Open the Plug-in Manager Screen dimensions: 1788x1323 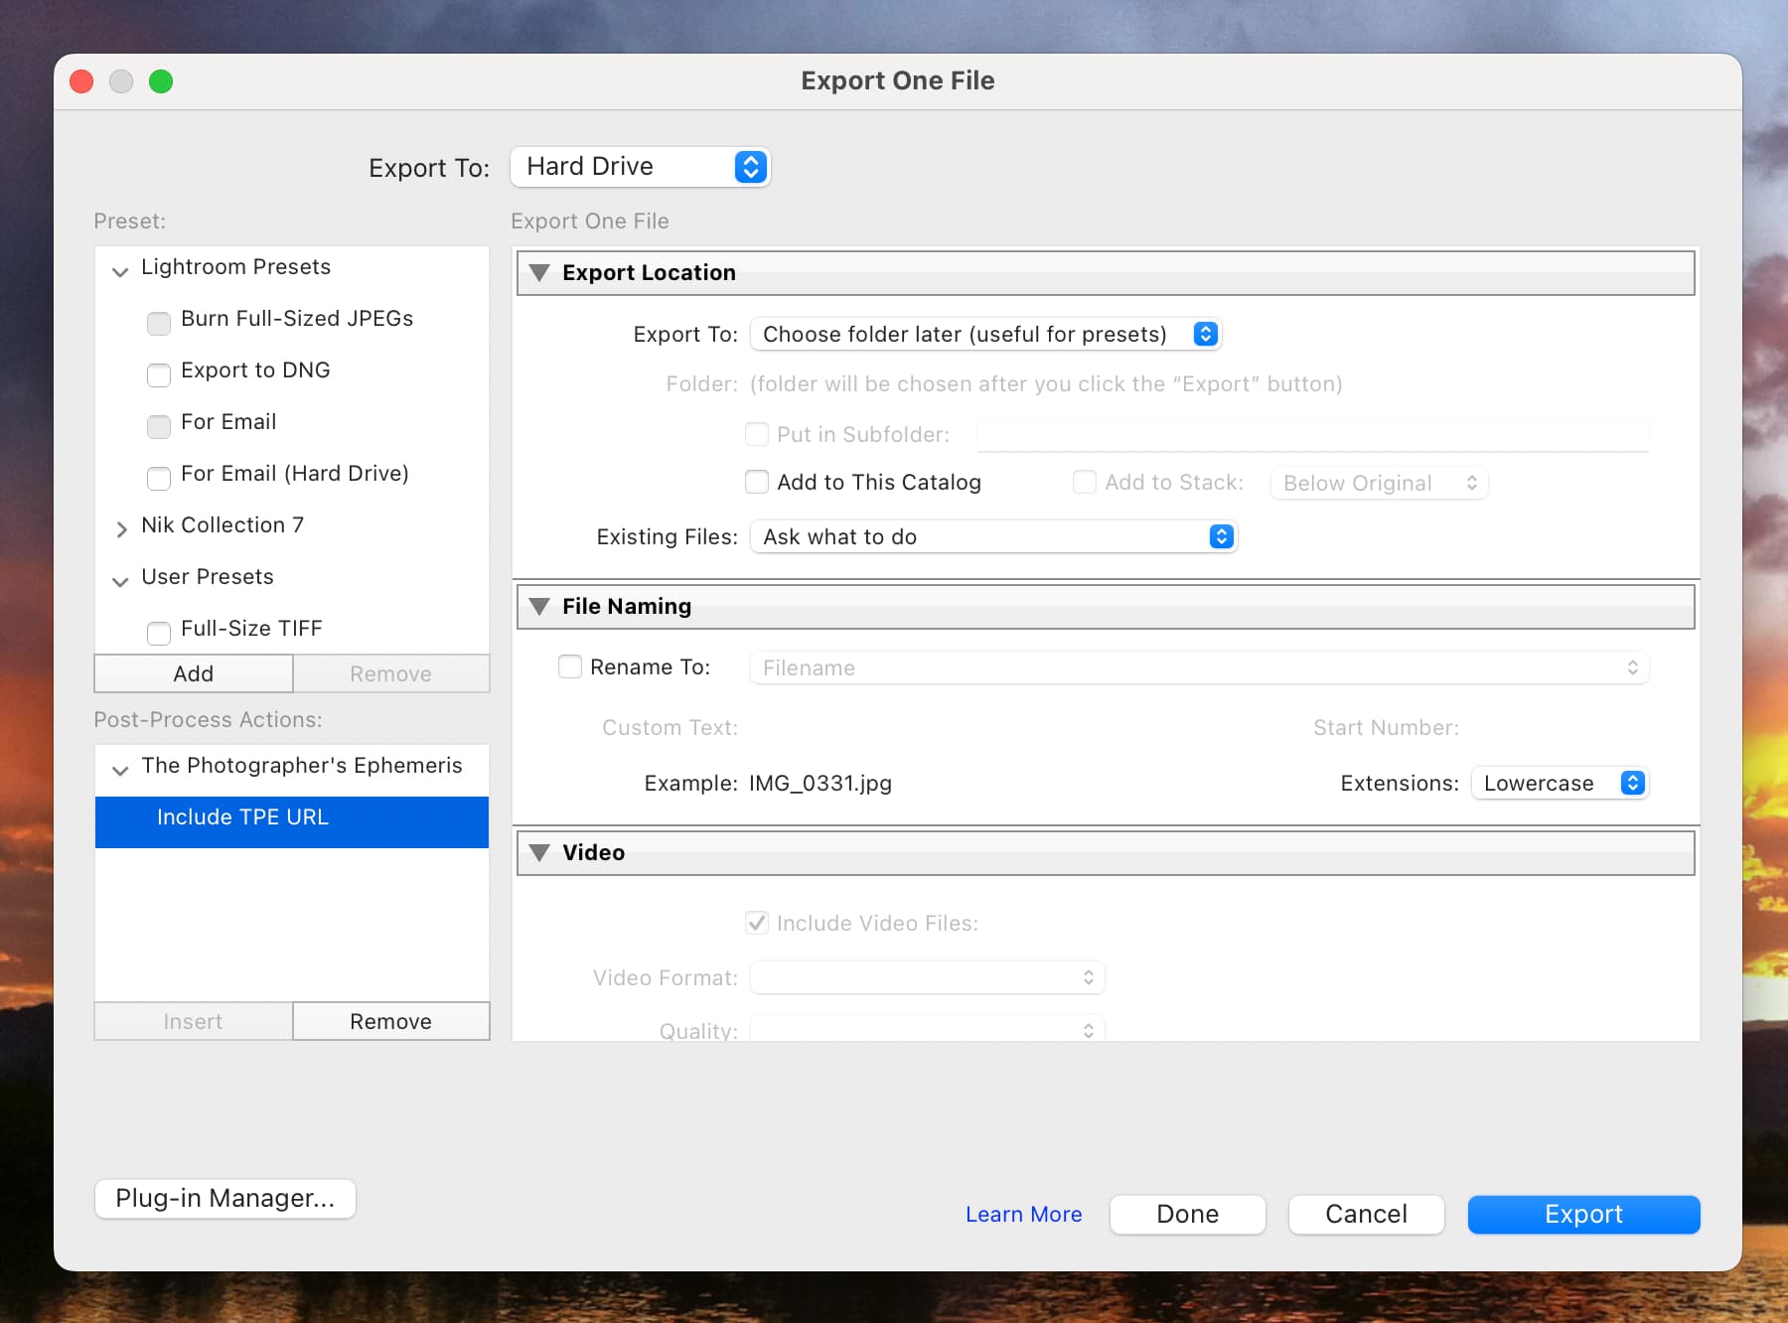pyautogui.click(x=225, y=1198)
